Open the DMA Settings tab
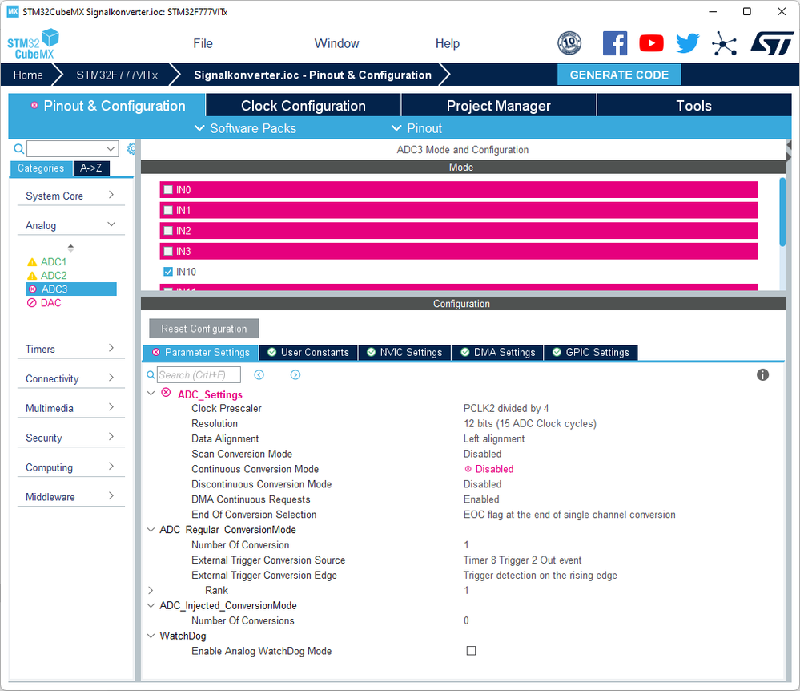 pyautogui.click(x=498, y=353)
